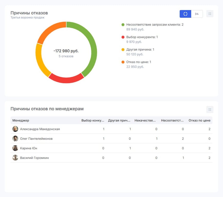
Task: Click the total -172 980 руб. in the chart center
Action: [66, 51]
